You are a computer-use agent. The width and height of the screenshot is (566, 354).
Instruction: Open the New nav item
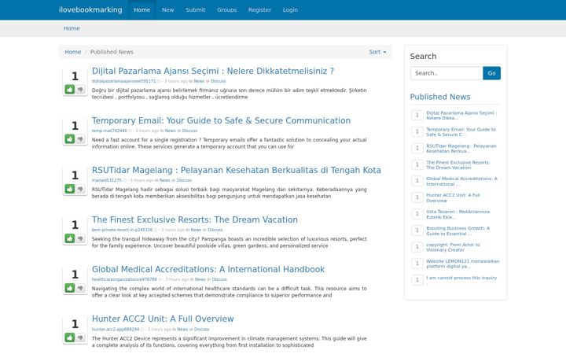coord(167,9)
